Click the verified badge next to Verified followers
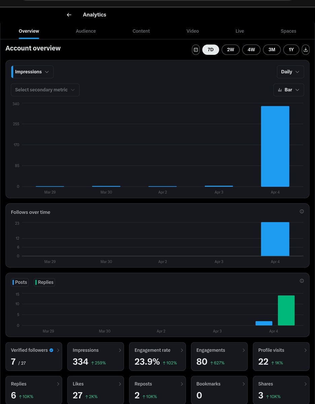Viewport: 315px width, 404px height. coord(51,350)
